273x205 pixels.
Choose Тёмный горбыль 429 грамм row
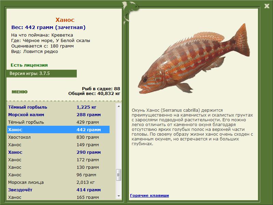[58, 122]
